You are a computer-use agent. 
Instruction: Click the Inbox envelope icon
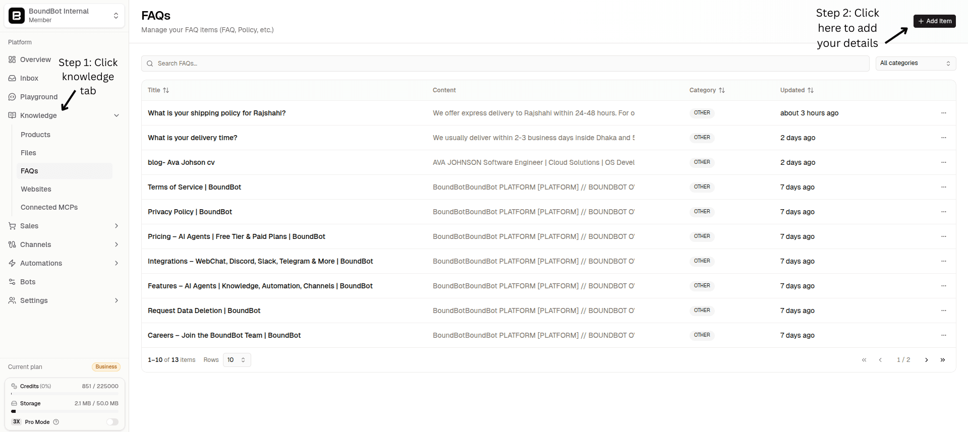[x=12, y=78]
